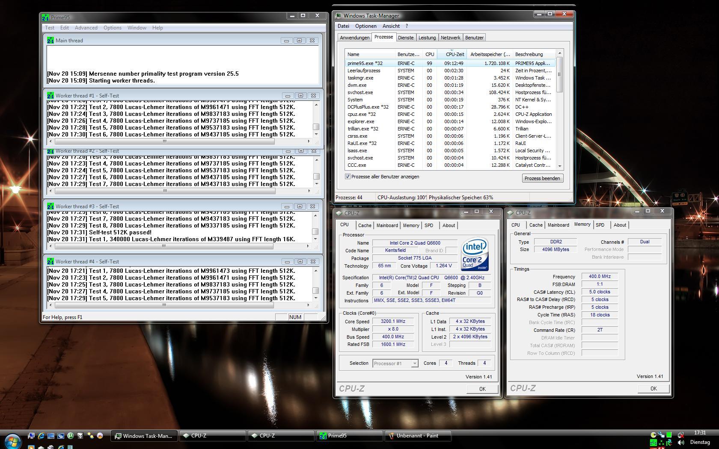Open the Advanced menu in Prime95
Screen dimensions: 719x449
pos(86,28)
